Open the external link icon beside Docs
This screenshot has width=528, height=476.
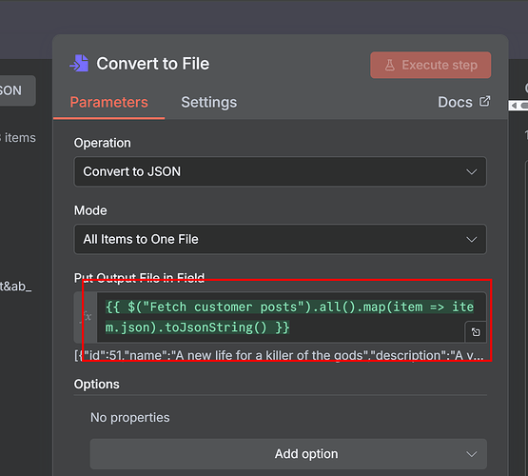(484, 101)
